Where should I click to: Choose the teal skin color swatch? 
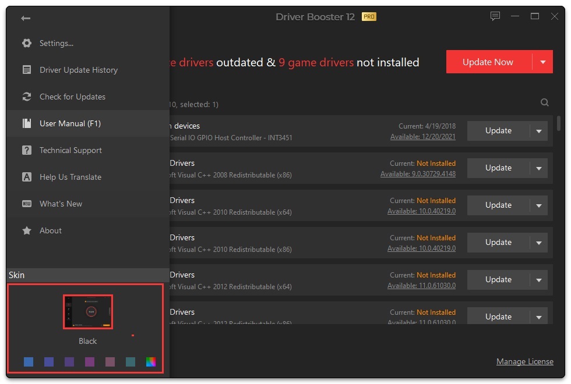pos(131,362)
